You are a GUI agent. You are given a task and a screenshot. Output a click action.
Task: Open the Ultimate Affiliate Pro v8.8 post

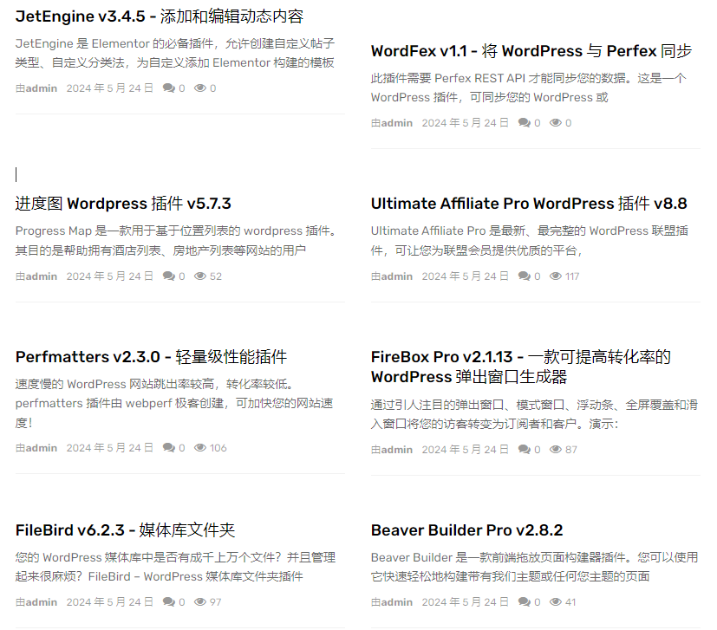[529, 204]
